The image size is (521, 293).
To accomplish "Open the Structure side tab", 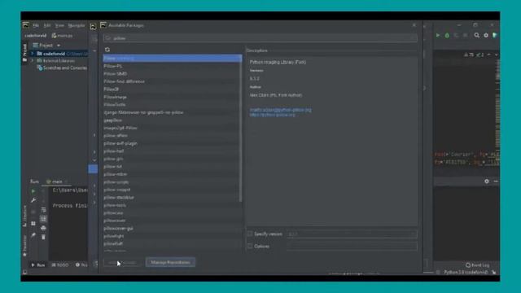I will point(24,216).
